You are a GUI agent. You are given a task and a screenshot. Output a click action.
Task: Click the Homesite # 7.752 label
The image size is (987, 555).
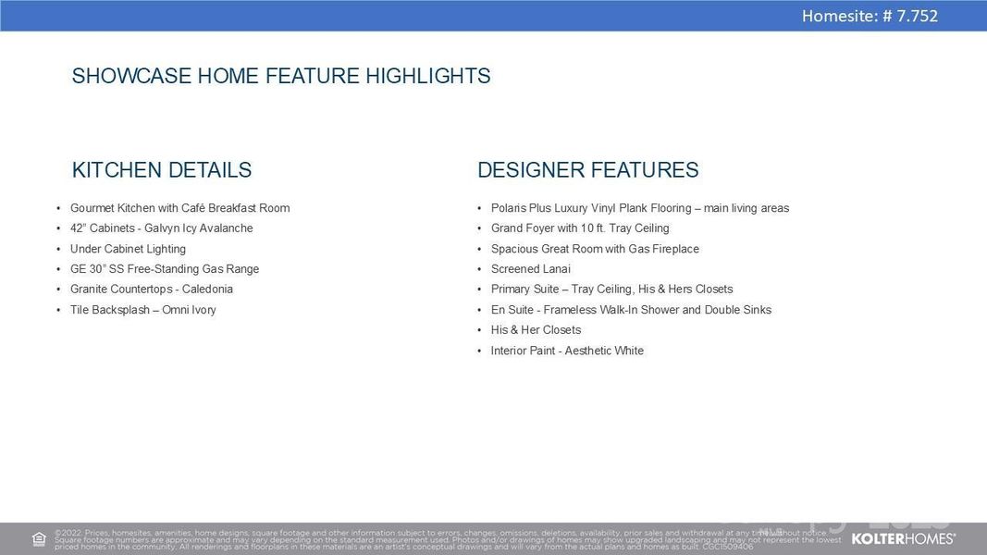[869, 16]
